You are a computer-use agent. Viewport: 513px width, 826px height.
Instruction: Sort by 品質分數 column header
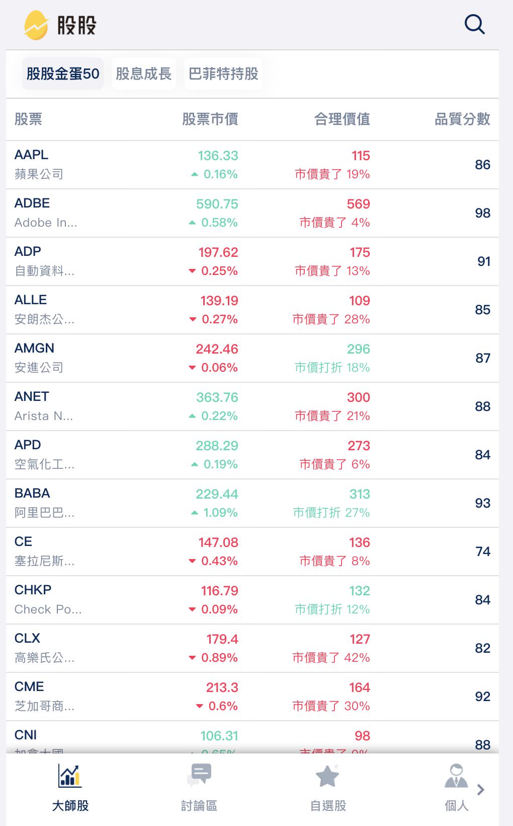462,119
